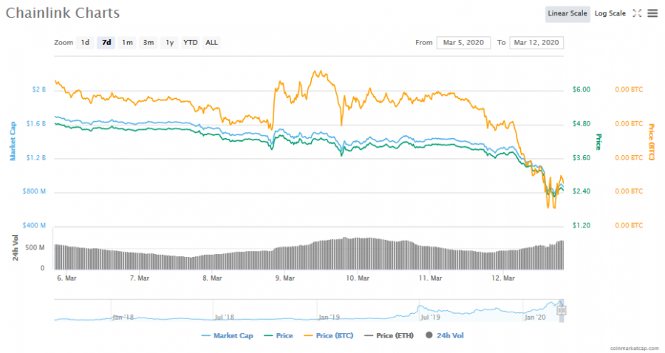The width and height of the screenshot is (665, 353).
Task: Set zoom range to 1y
Action: pyautogui.click(x=169, y=42)
